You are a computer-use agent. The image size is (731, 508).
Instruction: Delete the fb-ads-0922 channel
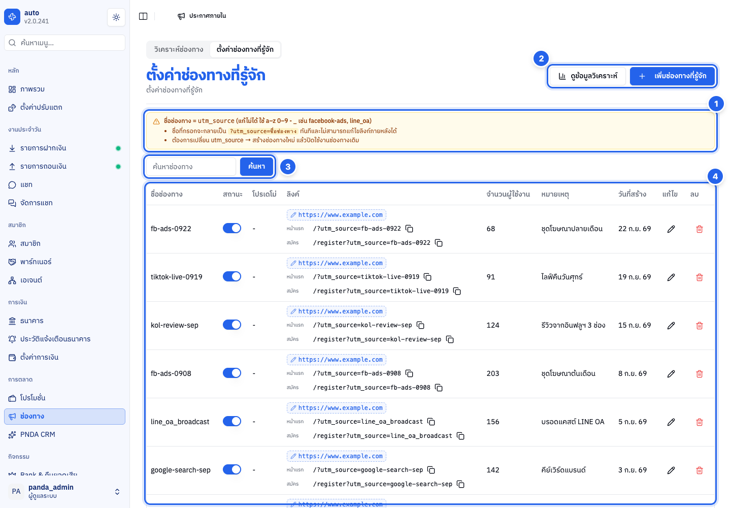[699, 229]
